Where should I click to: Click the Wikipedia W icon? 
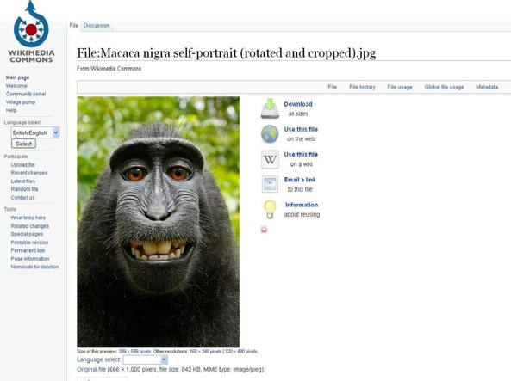[x=270, y=159]
